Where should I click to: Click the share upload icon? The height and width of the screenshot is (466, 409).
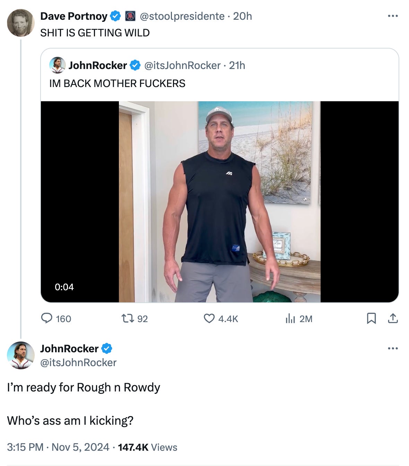pos(393,318)
